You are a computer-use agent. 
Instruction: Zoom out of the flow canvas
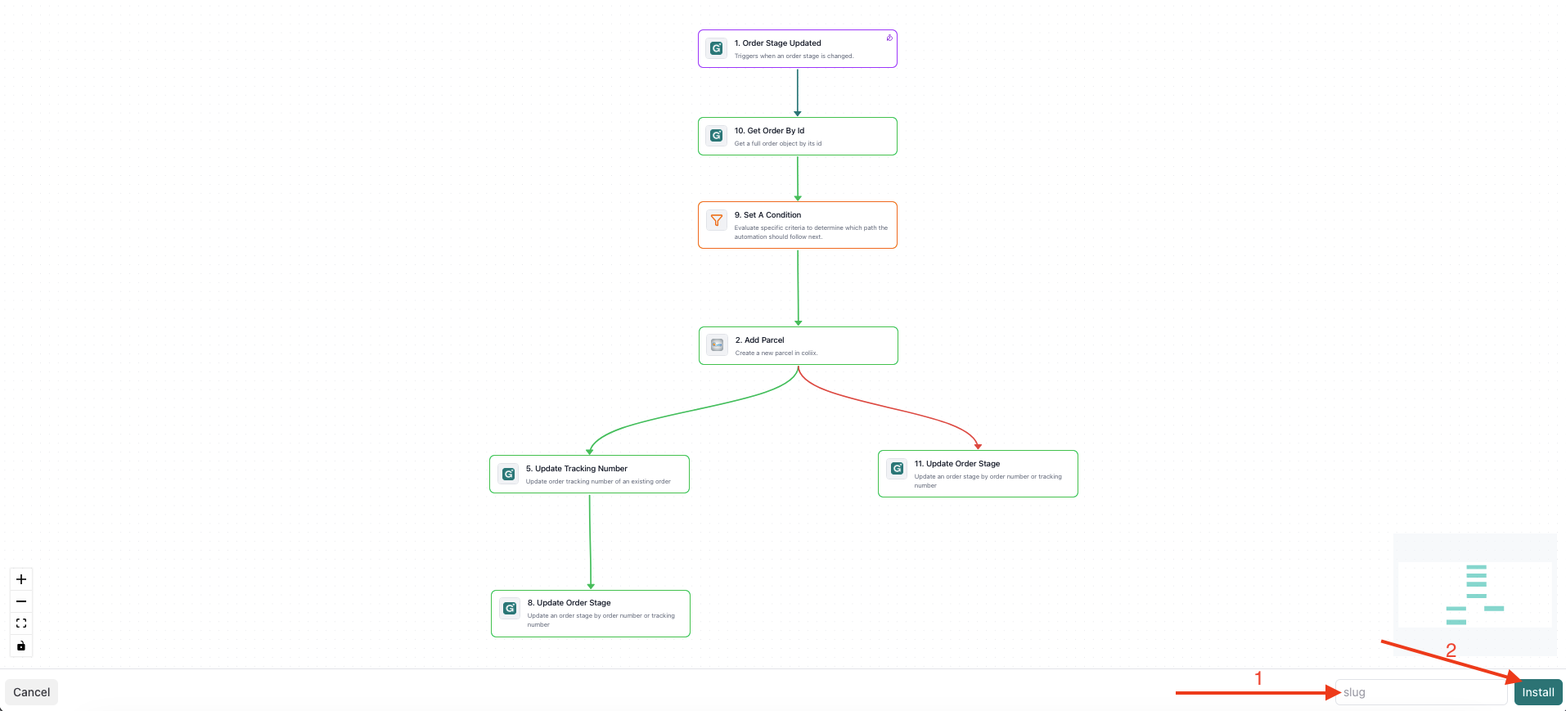click(x=21, y=601)
